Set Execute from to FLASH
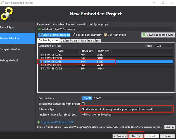This screenshot has width=176, height=139. (87, 98)
